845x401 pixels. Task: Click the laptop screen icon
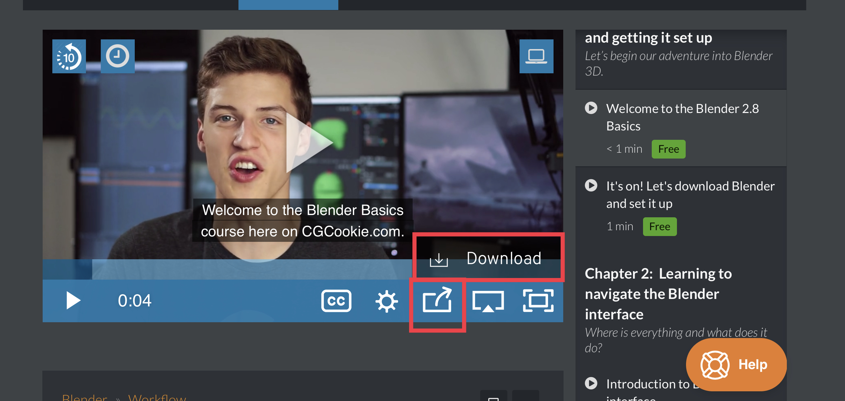coord(536,57)
